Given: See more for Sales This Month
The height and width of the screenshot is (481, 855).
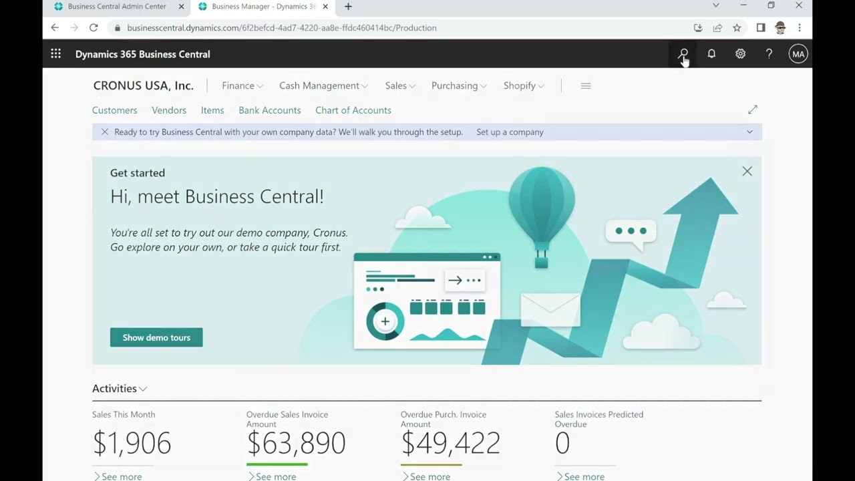Looking at the screenshot, I should [x=118, y=476].
